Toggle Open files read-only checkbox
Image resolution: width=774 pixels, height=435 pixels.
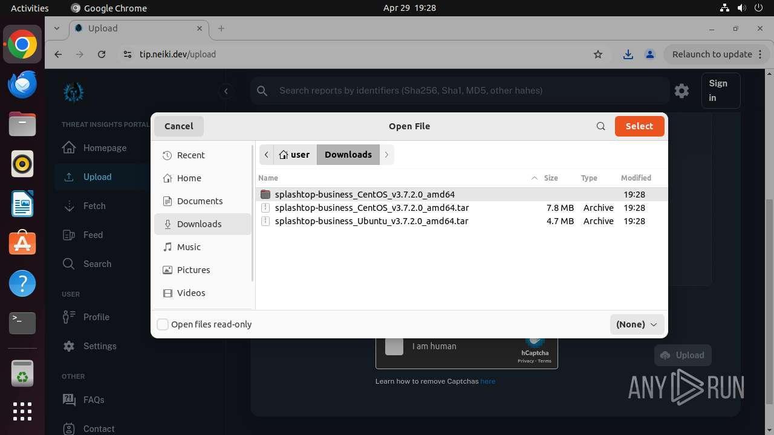(163, 324)
